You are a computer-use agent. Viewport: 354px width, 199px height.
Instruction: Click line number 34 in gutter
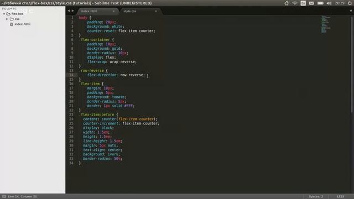pos(71,163)
